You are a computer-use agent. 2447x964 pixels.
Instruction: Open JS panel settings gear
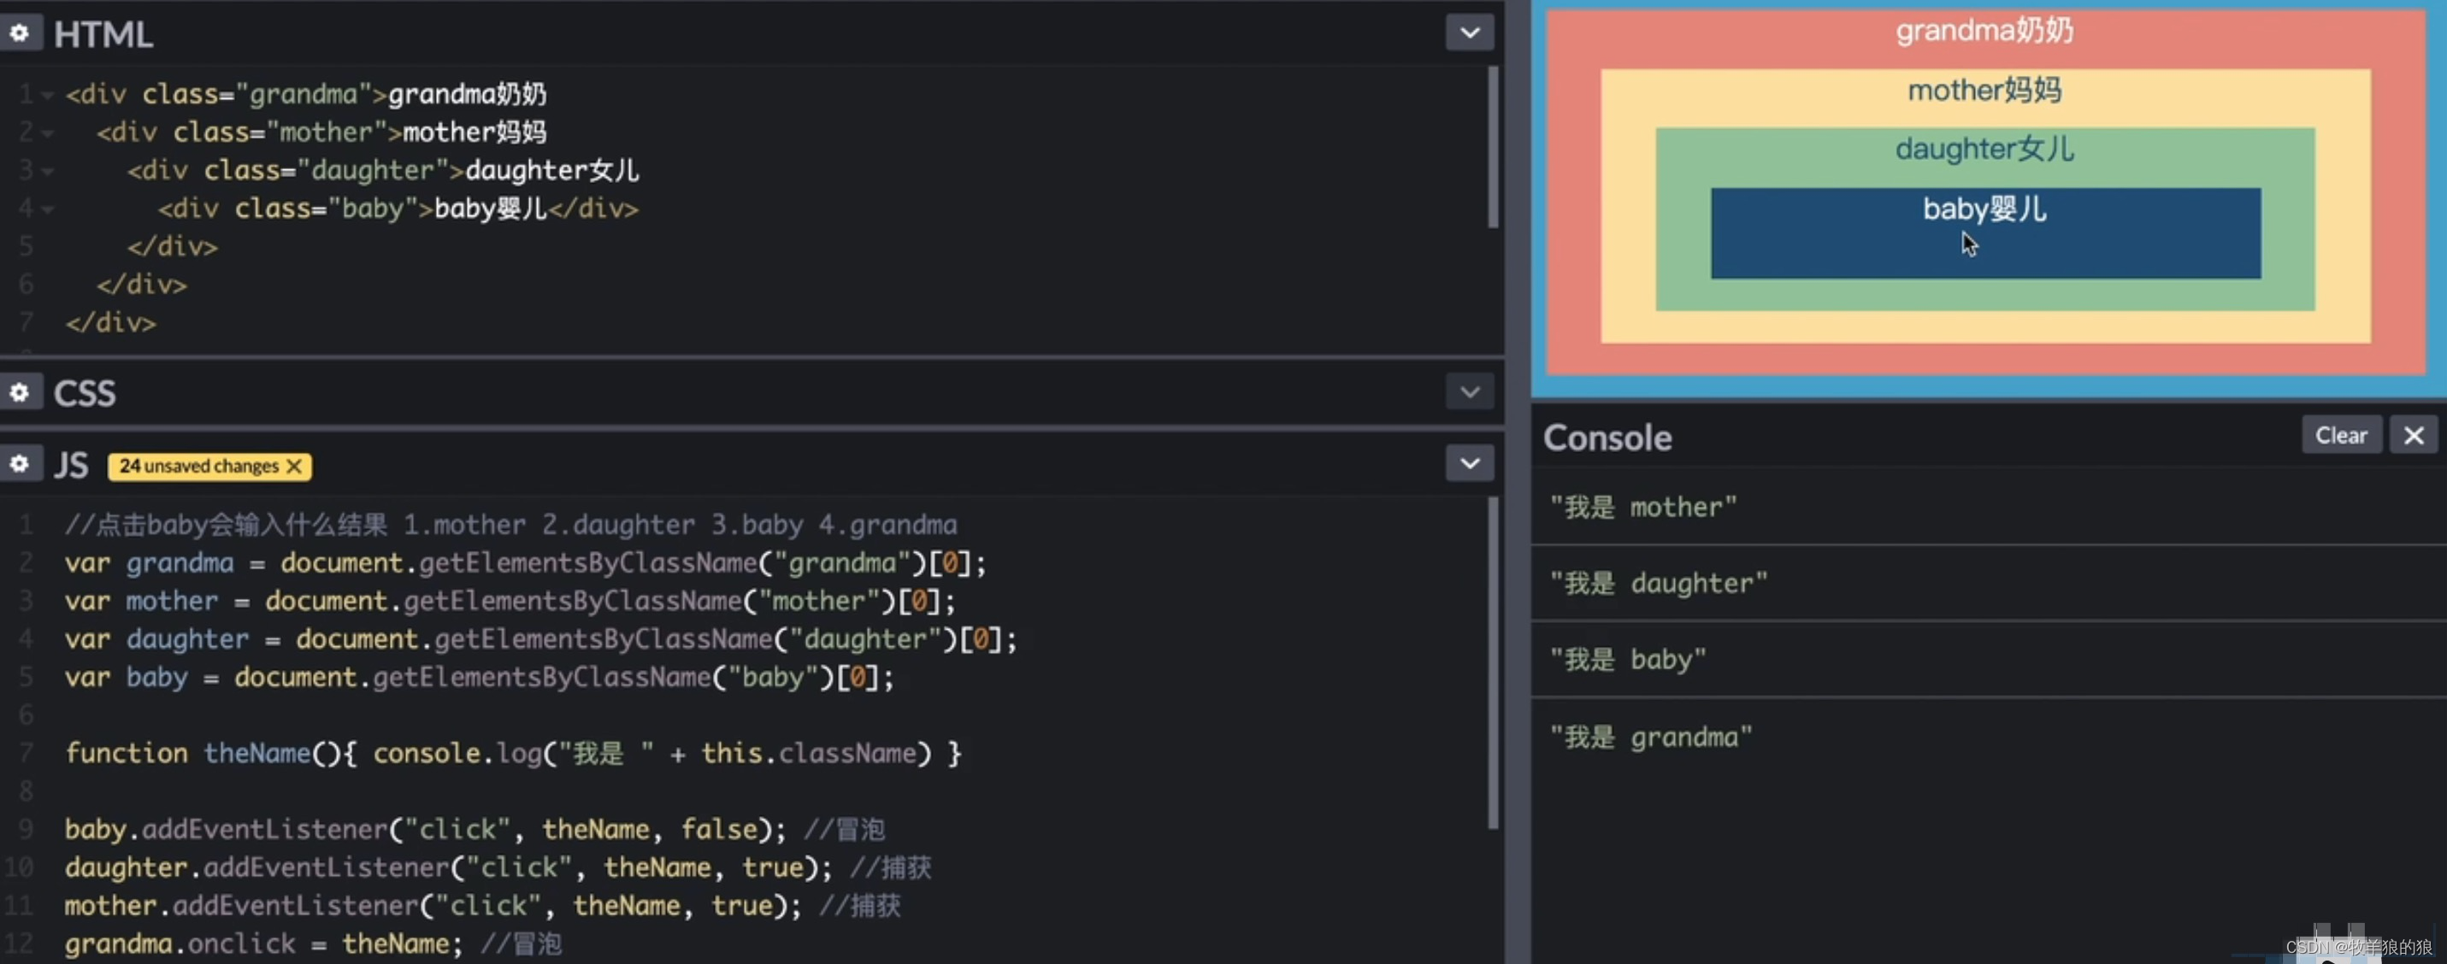point(19,463)
